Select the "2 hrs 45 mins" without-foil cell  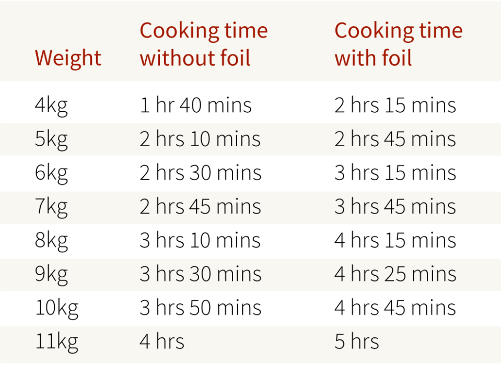(x=200, y=207)
